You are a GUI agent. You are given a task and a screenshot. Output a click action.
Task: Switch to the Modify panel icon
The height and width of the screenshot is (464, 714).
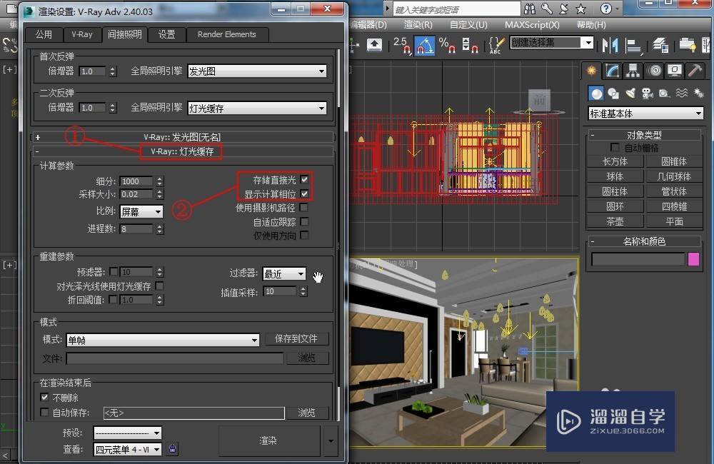(x=612, y=70)
